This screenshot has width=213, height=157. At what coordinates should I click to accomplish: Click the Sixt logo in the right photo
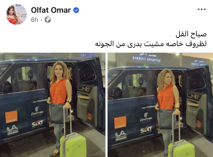click(x=146, y=130)
